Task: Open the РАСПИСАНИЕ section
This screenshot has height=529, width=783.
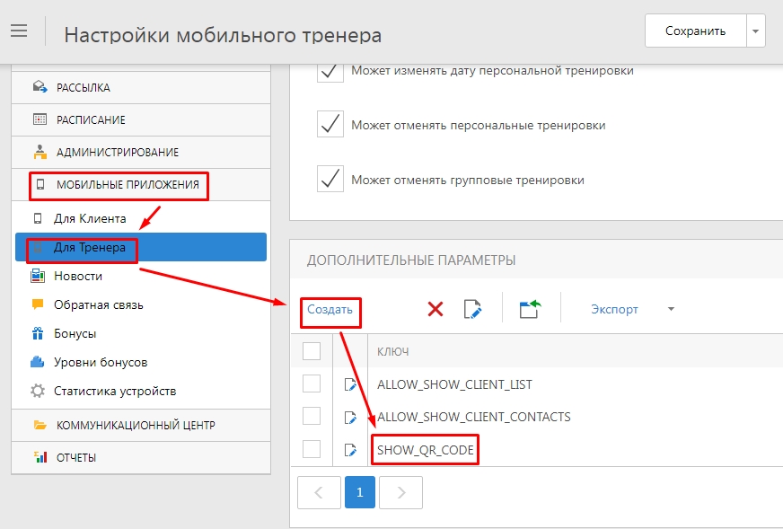Action: pos(141,119)
